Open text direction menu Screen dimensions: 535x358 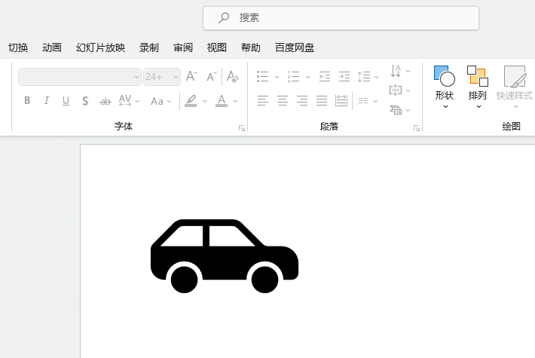[x=400, y=71]
